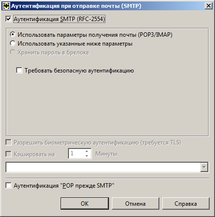The image size is (215, 217).
Task: Confirm settings with OK button
Action: (85, 203)
